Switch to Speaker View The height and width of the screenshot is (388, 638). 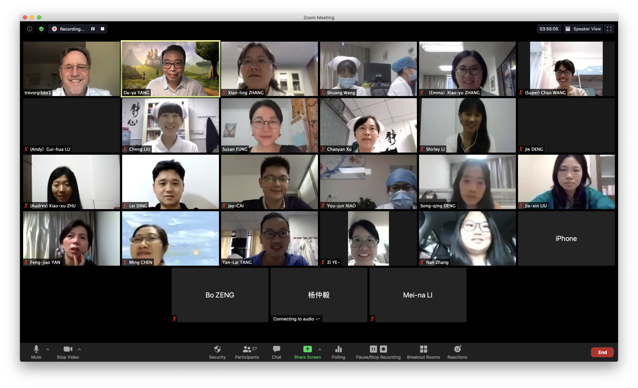click(x=583, y=29)
